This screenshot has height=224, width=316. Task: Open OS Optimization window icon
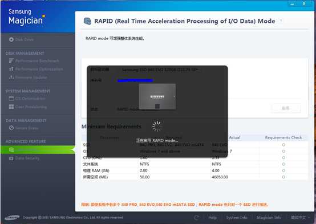11,99
